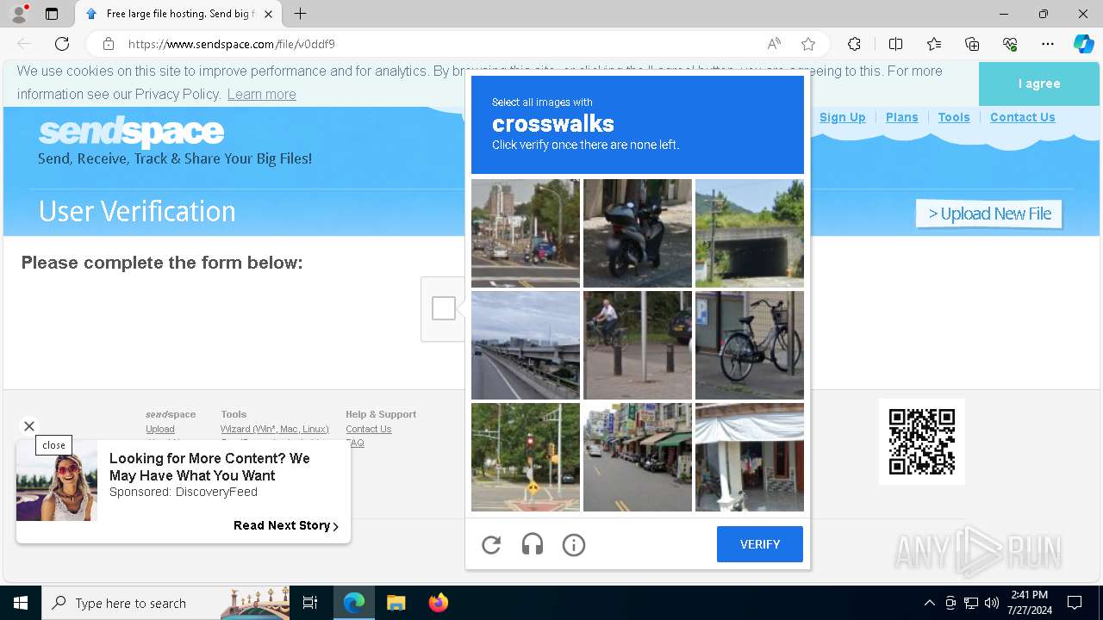Select the tunnel underpass captcha tile
Screen dimensions: 1103x620
coord(750,233)
